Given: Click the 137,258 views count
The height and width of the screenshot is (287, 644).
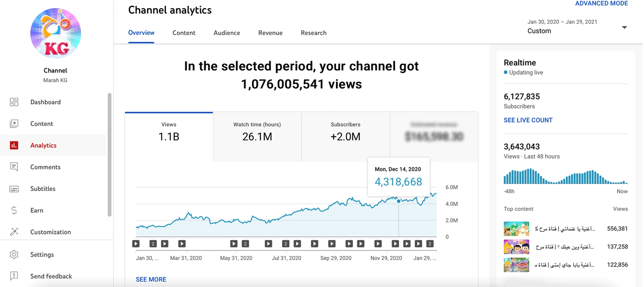Looking at the screenshot, I should click(617, 247).
